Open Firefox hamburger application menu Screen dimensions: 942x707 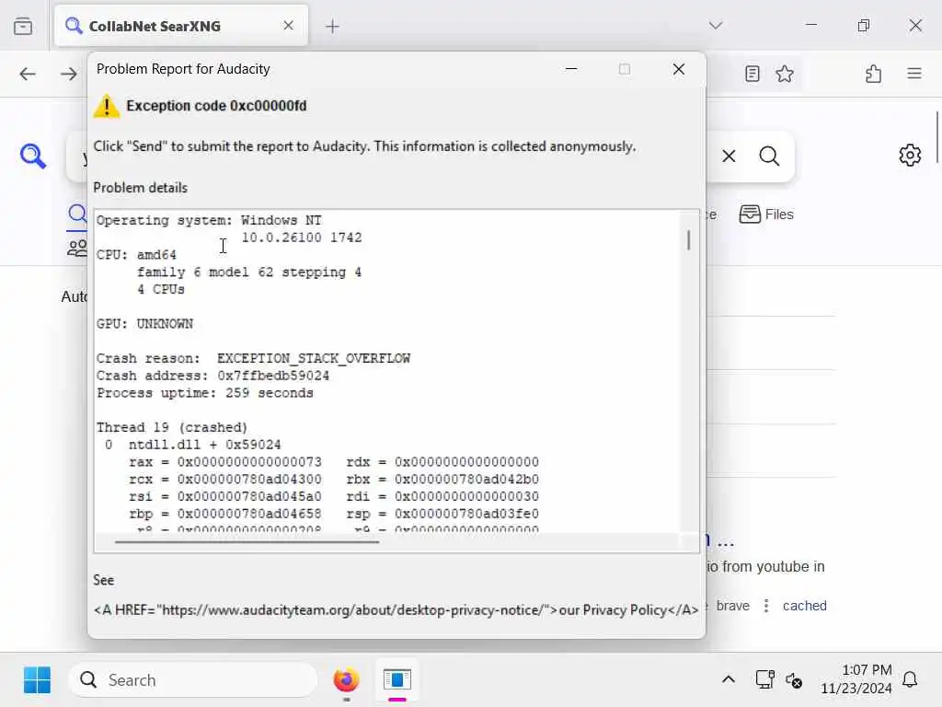[x=914, y=74]
